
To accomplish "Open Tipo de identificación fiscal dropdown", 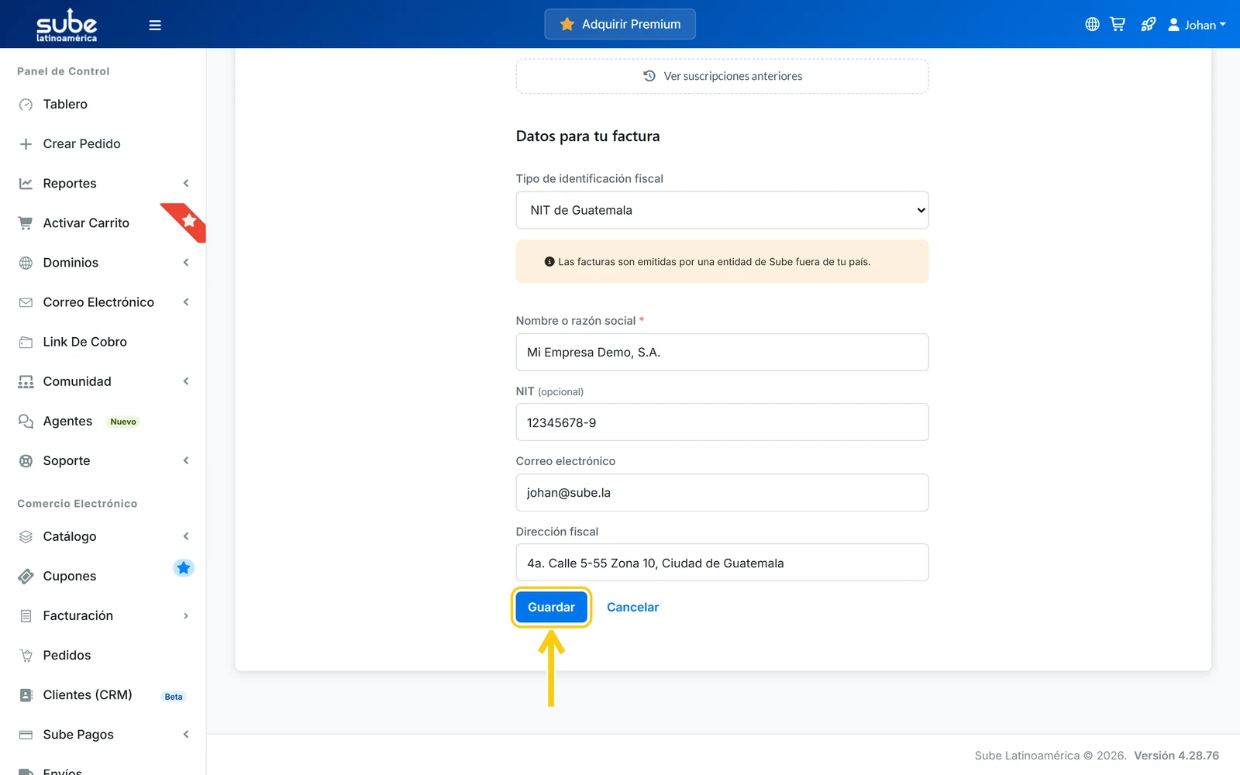I will [x=722, y=210].
